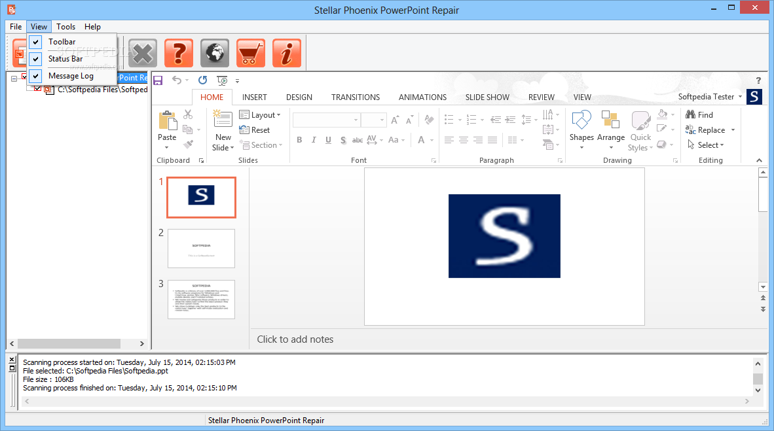This screenshot has width=774, height=431.
Task: Clear all formatting eraser icon
Action: click(429, 120)
